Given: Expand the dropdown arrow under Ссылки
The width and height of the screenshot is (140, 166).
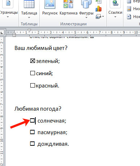Looking at the screenshot, I should (x=115, y=17).
